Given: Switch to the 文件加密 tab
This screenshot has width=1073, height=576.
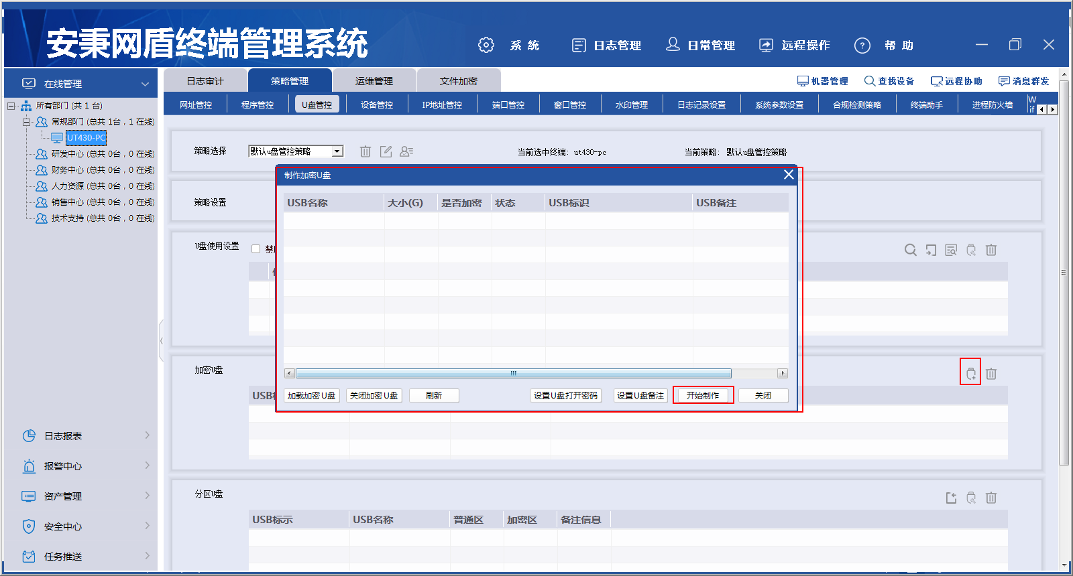Looking at the screenshot, I should (459, 80).
